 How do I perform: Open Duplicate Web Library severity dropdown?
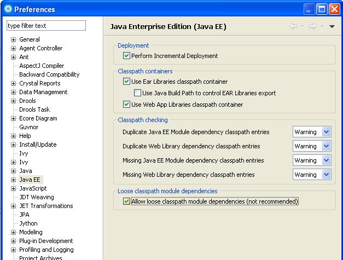click(326, 146)
